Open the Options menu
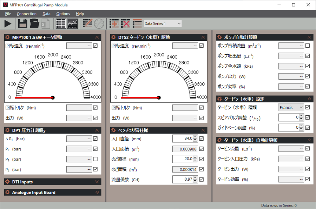Screen dimensions: 316x209 click(x=63, y=14)
